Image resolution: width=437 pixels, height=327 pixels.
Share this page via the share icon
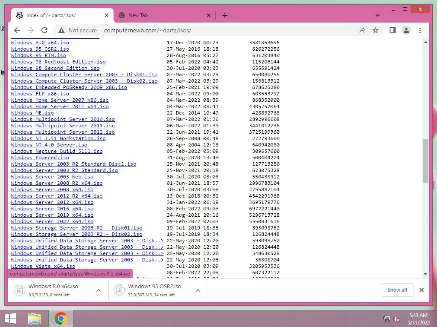click(362, 30)
